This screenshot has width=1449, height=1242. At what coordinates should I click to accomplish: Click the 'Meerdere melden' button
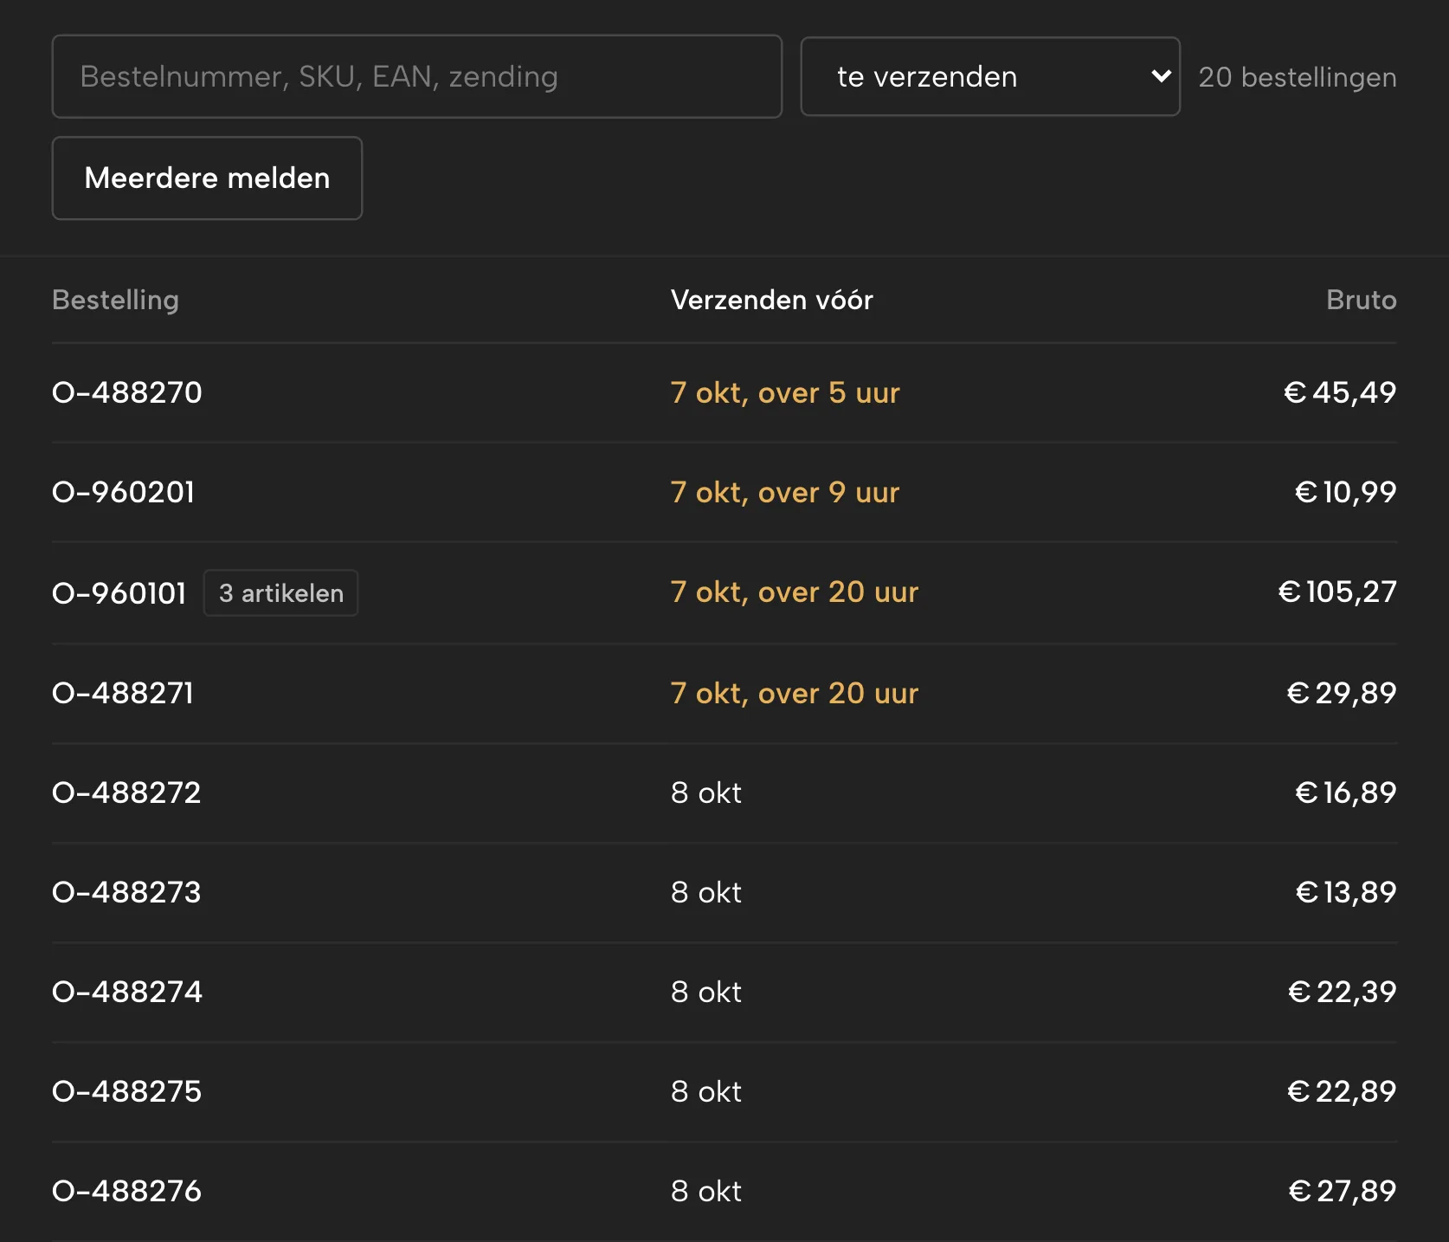[x=207, y=178]
